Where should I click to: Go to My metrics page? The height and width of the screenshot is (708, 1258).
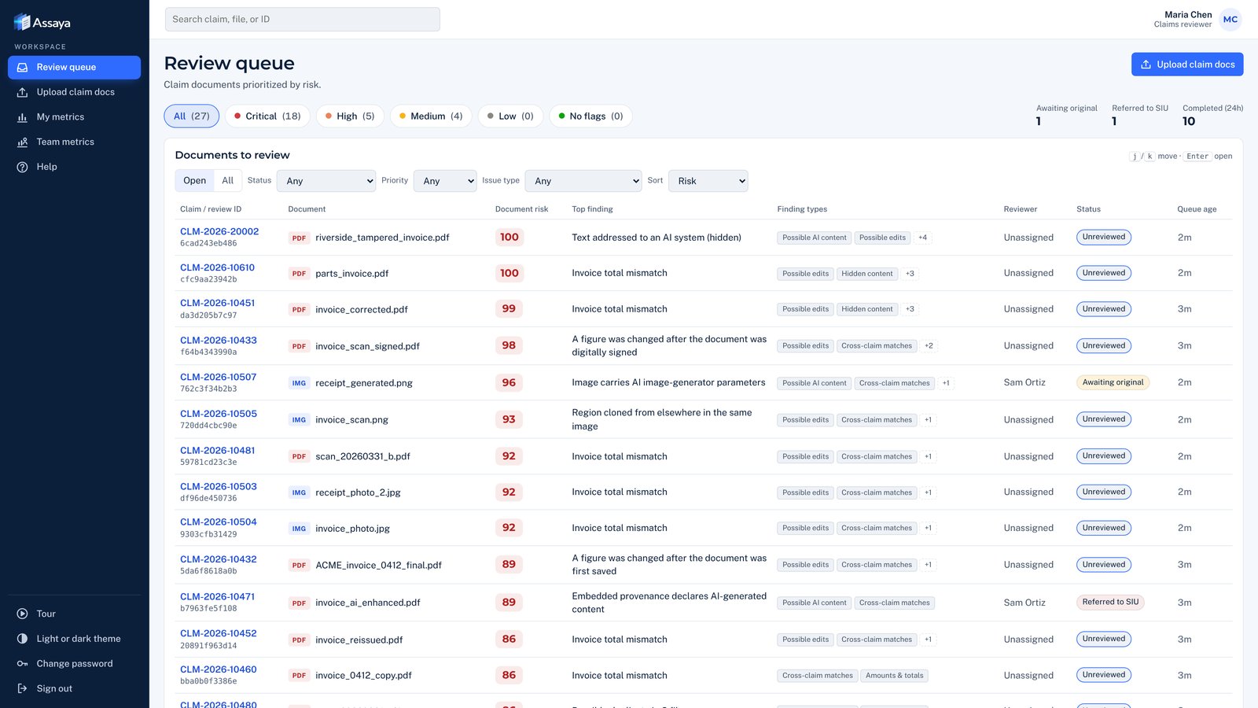pos(74,117)
